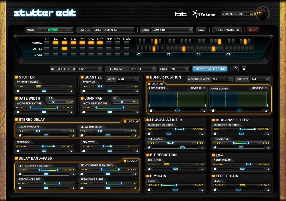
Task: Turn the Global Filter knob
Action: point(262,14)
